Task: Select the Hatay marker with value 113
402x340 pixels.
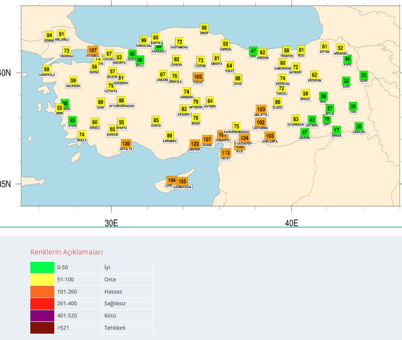Action: click(225, 152)
